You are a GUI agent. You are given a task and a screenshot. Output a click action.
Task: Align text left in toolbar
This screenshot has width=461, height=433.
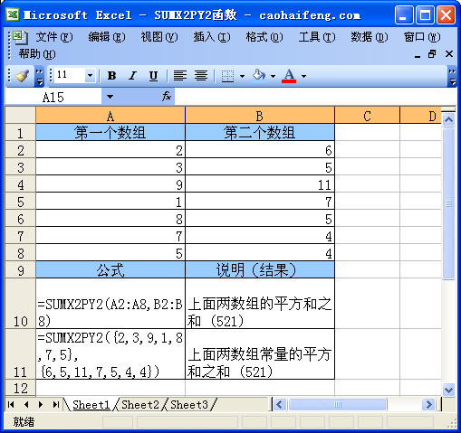pos(180,76)
